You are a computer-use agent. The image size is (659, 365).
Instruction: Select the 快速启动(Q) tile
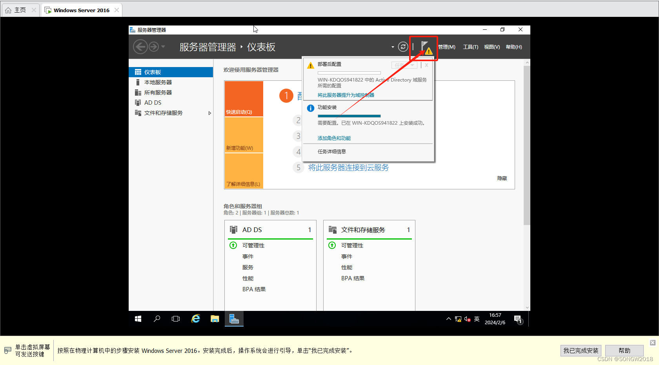244,99
